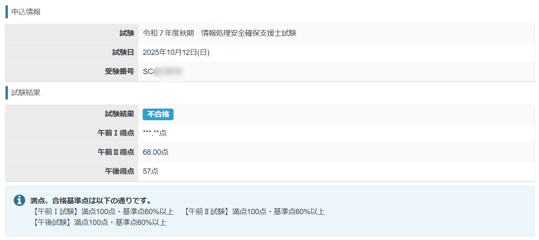Image resolution: width=539 pixels, height=240 pixels.
Task: Click the 午後得点 score 57点
Action: [151, 171]
